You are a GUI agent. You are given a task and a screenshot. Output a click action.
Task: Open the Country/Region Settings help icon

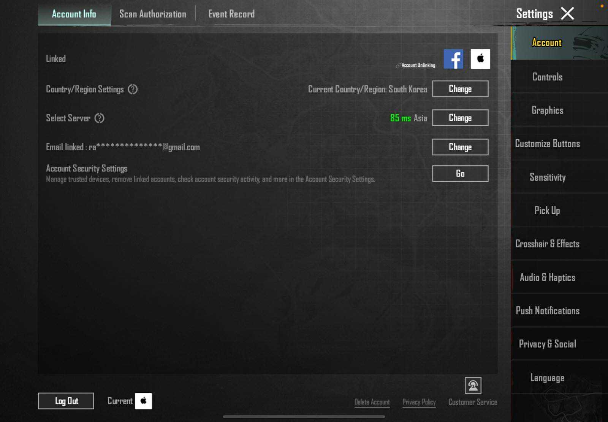(x=133, y=89)
